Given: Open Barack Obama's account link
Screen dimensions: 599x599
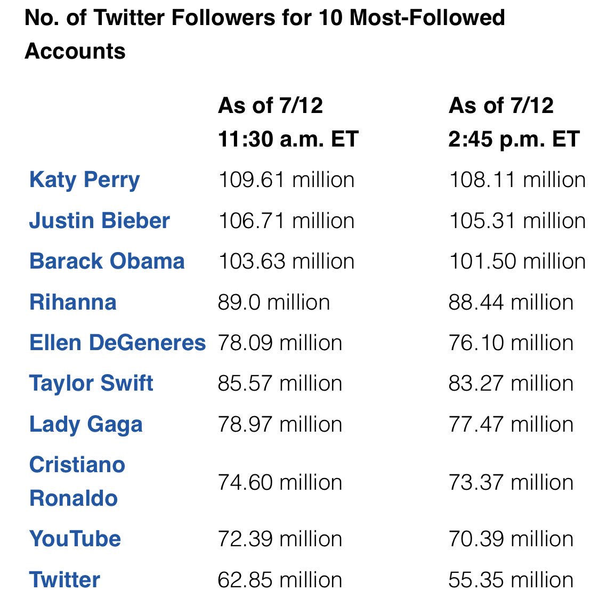Looking at the screenshot, I should (107, 261).
